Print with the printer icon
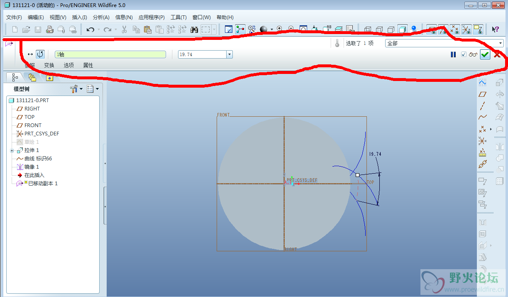 click(x=49, y=29)
